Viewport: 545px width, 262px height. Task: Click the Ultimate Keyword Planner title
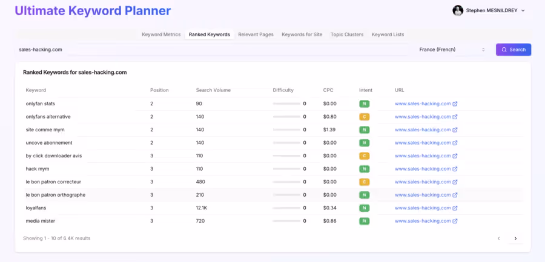[93, 11]
